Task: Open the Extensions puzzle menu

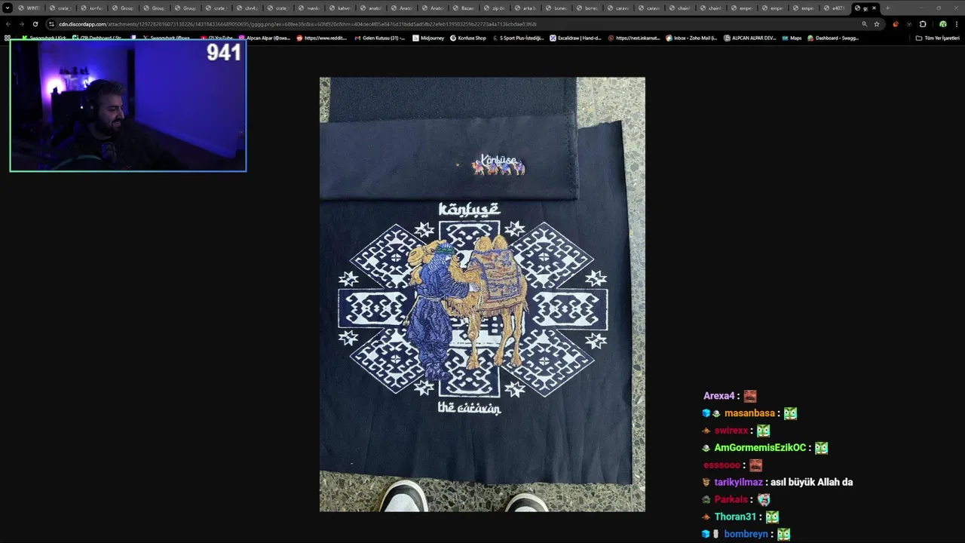Action: coord(923,24)
